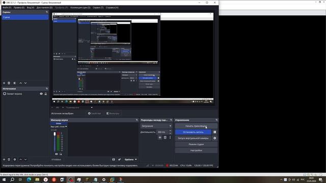The image size is (326, 183).
Task: Open Настройки button in Controls
Action: [196, 150]
